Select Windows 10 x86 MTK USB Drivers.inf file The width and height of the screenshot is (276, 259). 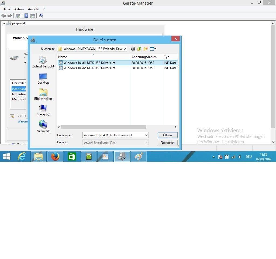pos(118,68)
